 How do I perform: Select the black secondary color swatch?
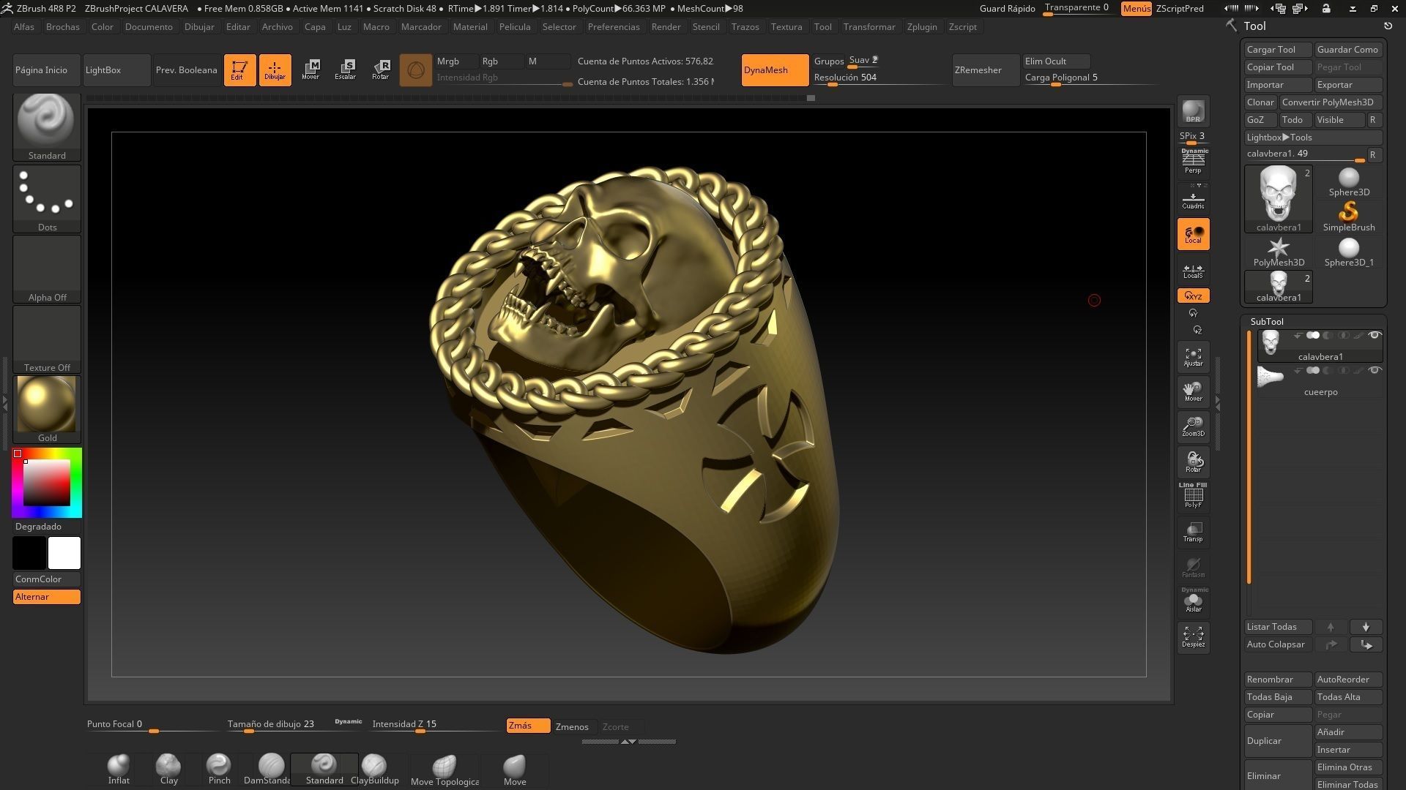click(x=29, y=553)
